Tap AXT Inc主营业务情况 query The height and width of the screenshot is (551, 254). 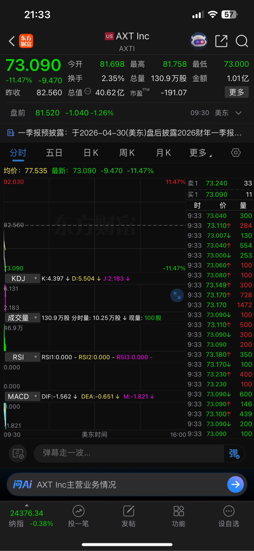(76, 485)
